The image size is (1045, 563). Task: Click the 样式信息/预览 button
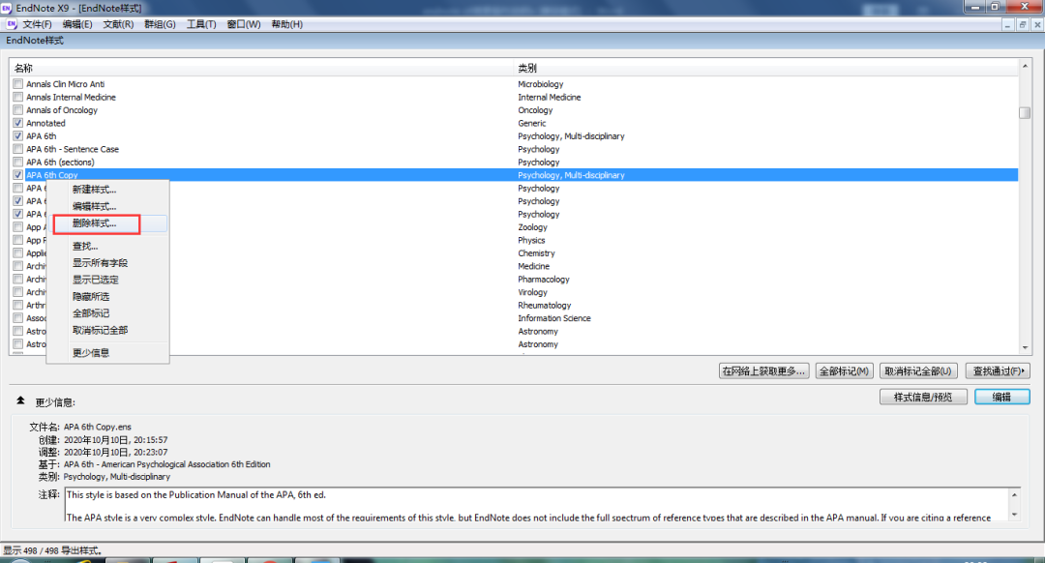[x=923, y=397]
